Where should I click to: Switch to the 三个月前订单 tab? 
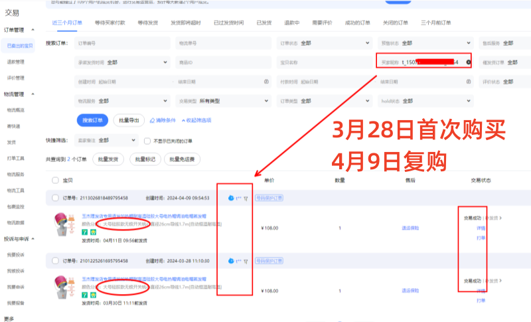435,23
